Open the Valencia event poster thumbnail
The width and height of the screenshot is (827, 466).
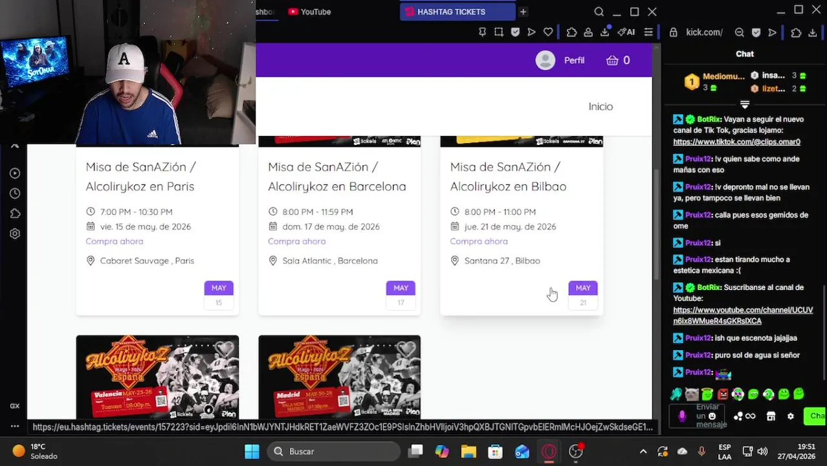157,377
